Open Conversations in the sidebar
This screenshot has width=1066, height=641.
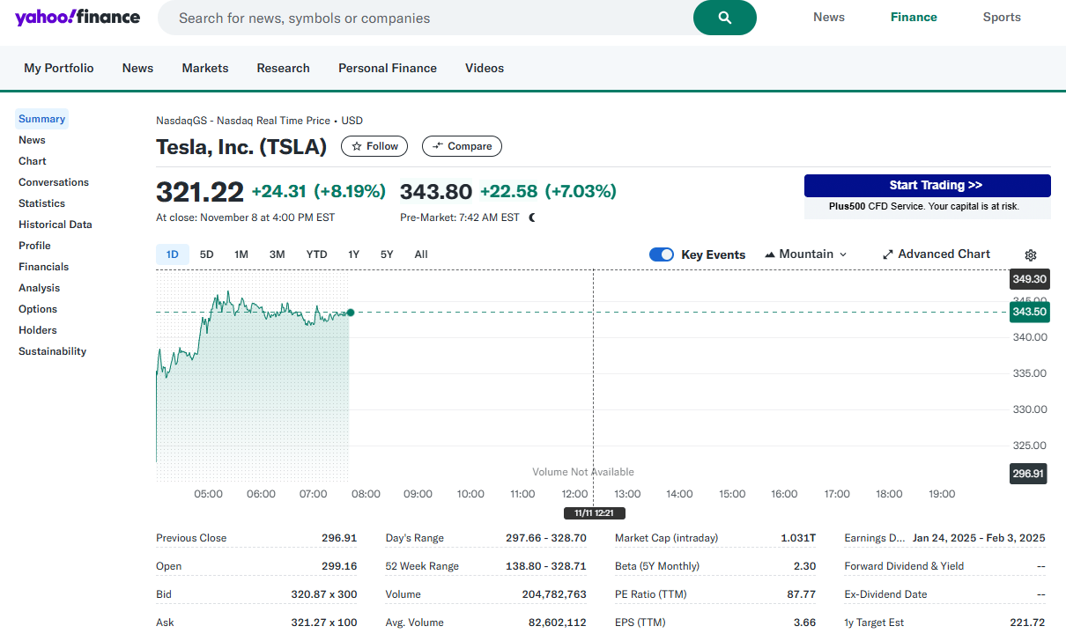[x=54, y=182]
